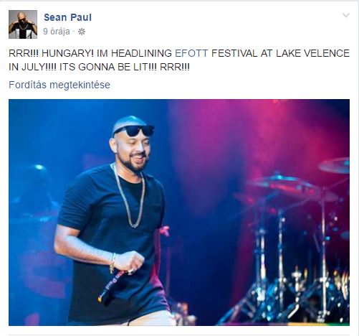Open the post via "9 órája" timestamp
The height and width of the screenshot is (336, 359).
57,32
